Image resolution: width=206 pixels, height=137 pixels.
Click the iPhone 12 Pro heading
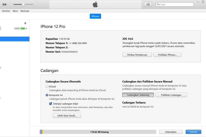53,27
